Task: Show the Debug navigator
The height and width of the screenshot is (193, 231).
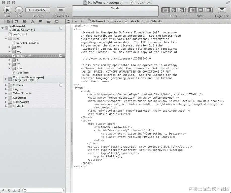Action: coord(41,22)
